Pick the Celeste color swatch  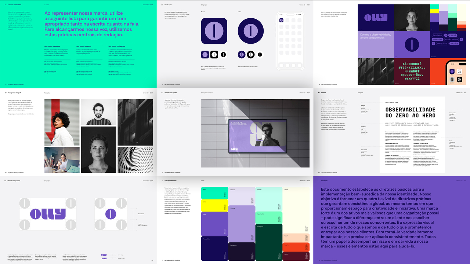pos(269,199)
